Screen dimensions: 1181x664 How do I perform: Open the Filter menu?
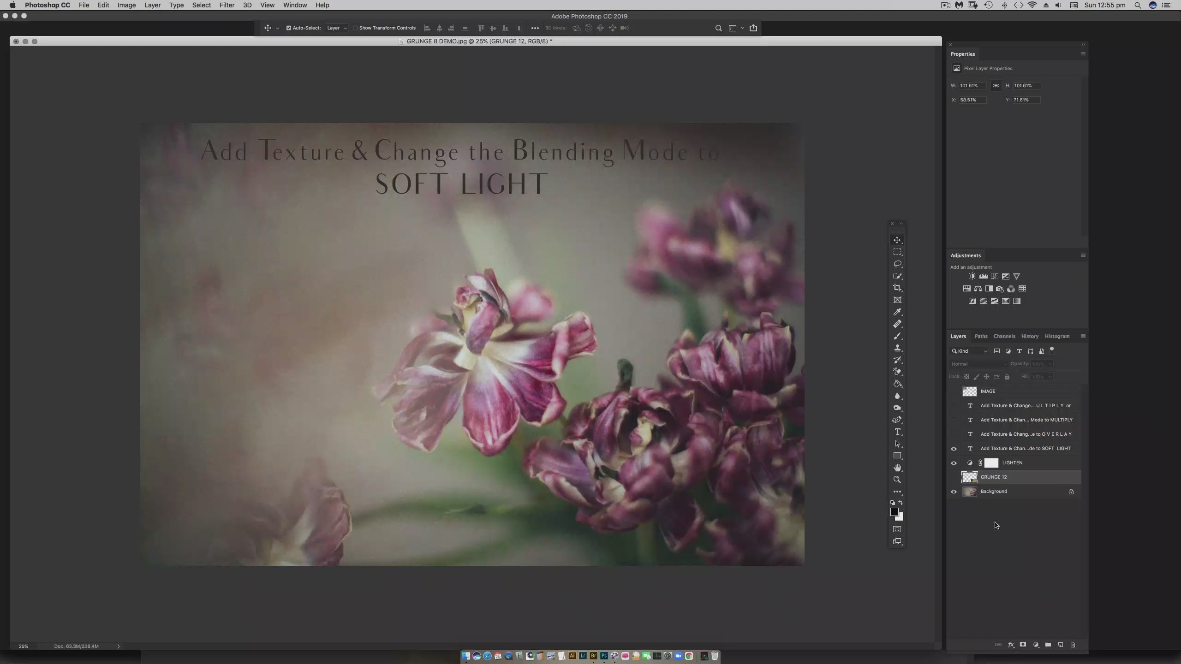pos(227,5)
